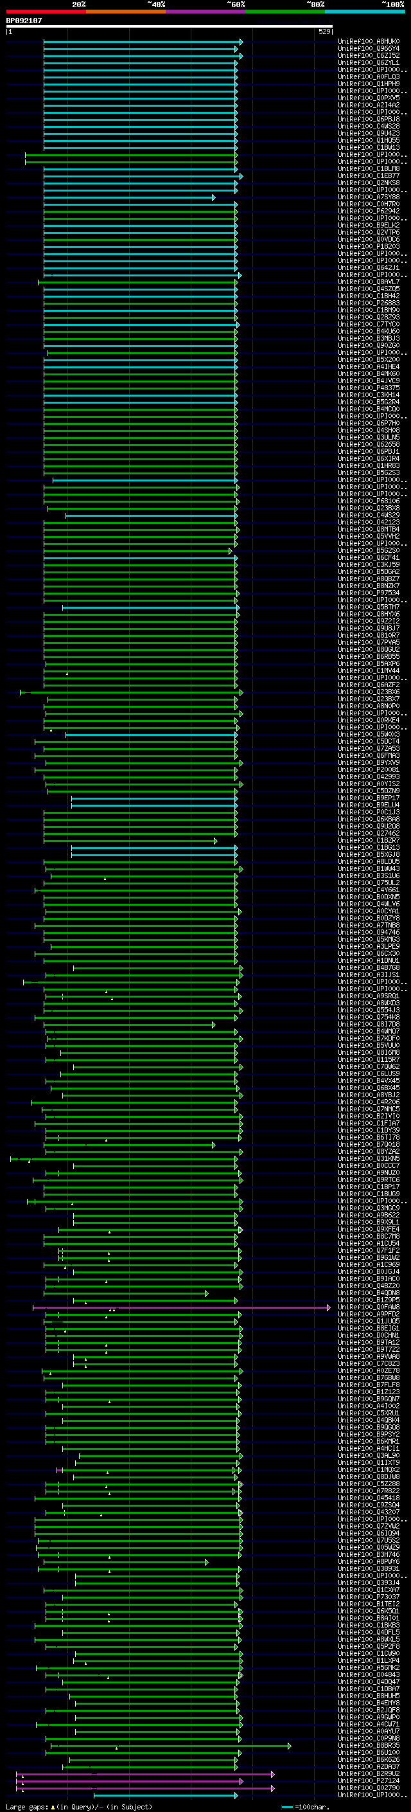Viewport: 411px width, 1812px height.
Task: Select the UniRef100_A9PFD2 label
Action: pos(369,1314)
